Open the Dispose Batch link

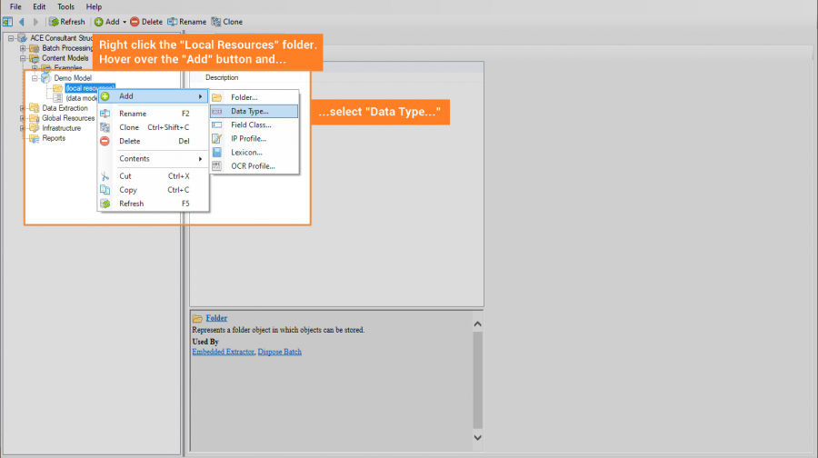click(x=280, y=352)
